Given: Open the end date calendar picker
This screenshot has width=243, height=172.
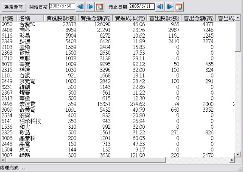Looking at the screenshot, I should point(179,7).
